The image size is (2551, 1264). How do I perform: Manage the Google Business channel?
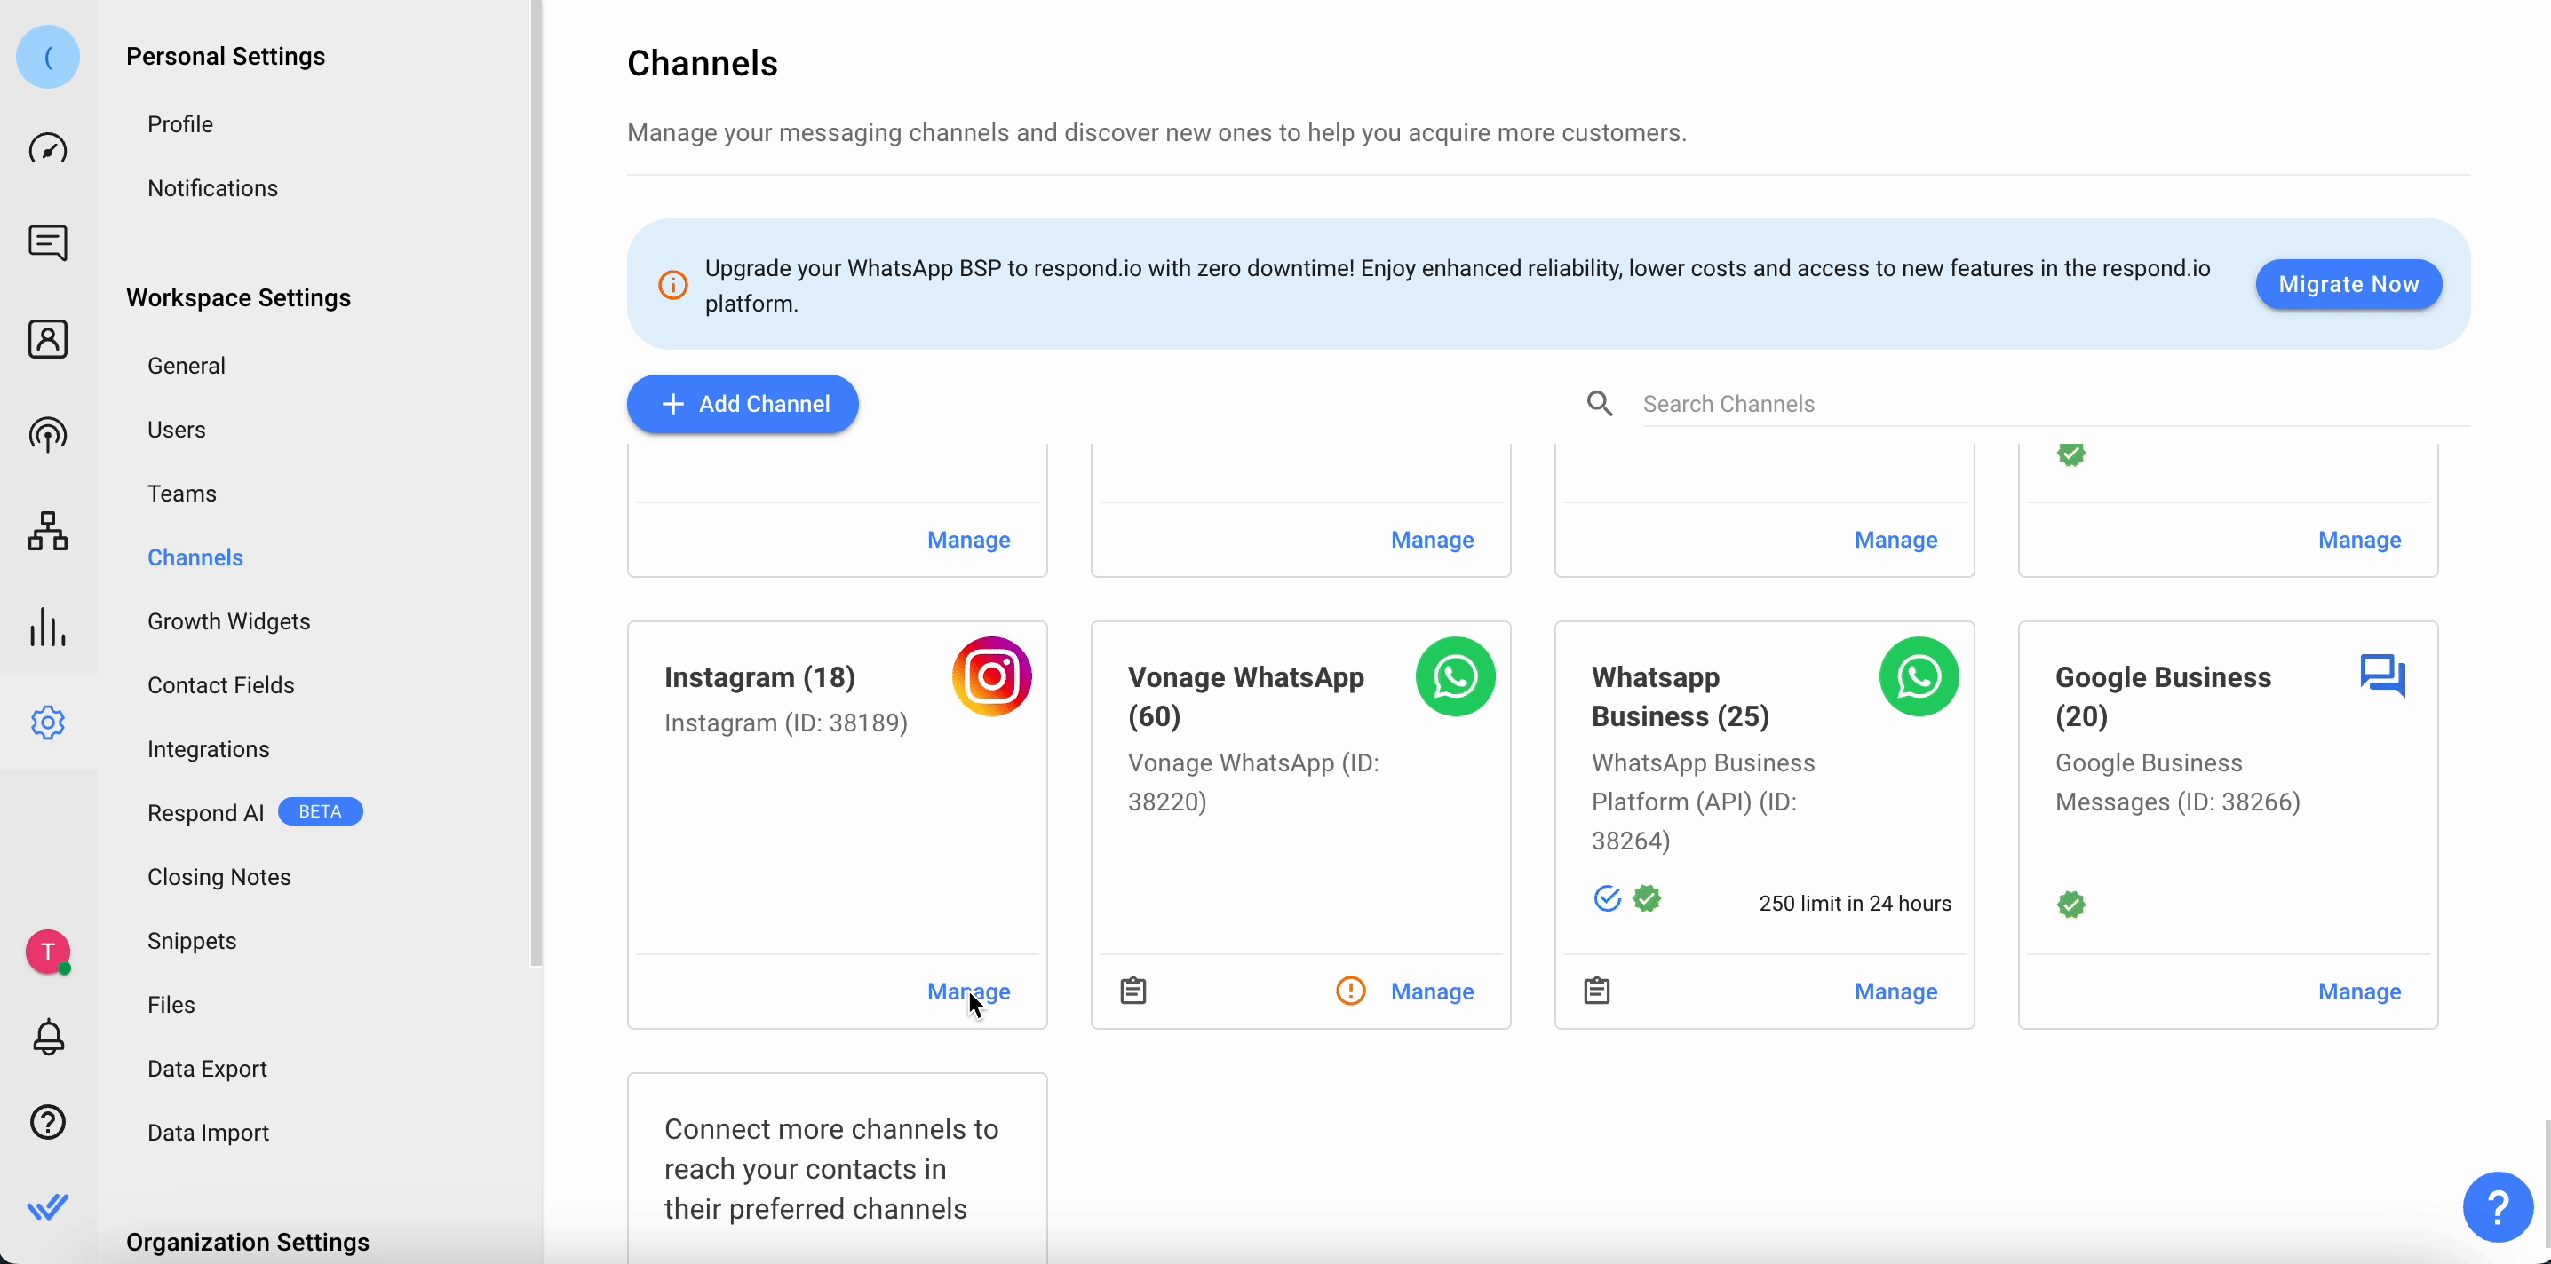point(2359,991)
